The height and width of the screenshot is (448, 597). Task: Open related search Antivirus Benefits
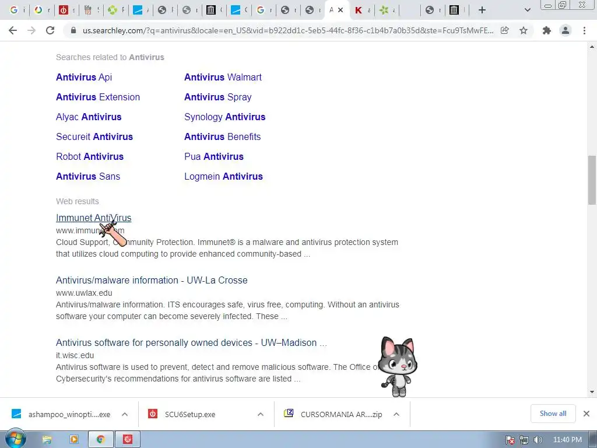pyautogui.click(x=222, y=136)
